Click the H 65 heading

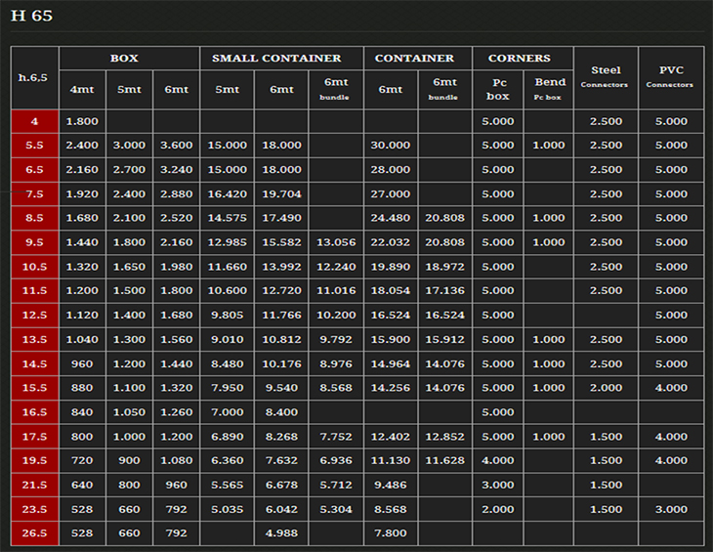click(x=31, y=16)
